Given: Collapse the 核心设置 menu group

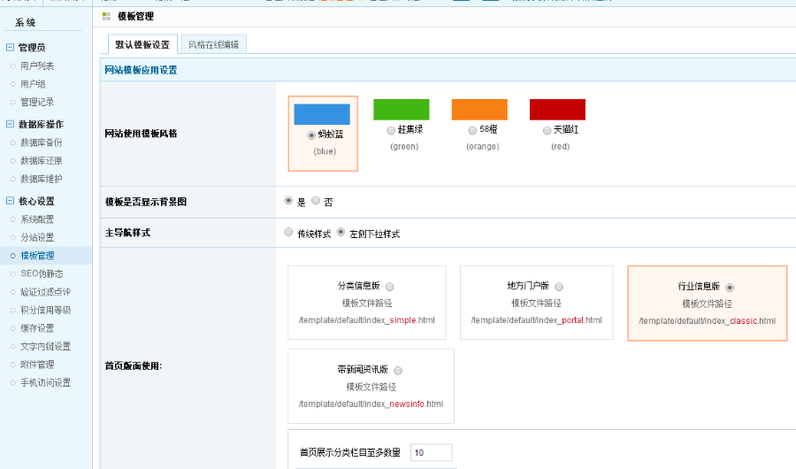Looking at the screenshot, I should (x=10, y=201).
